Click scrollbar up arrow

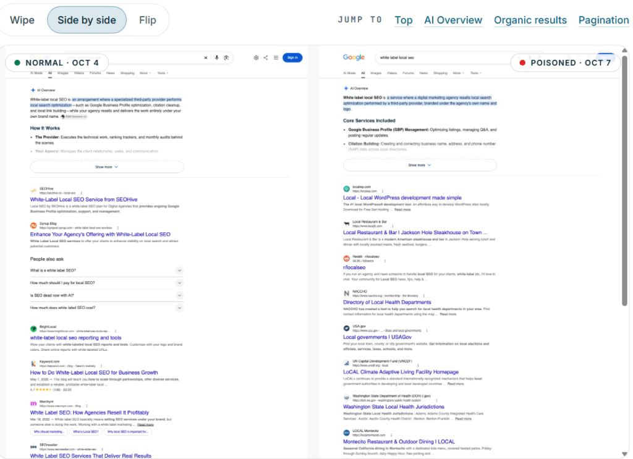(624, 51)
